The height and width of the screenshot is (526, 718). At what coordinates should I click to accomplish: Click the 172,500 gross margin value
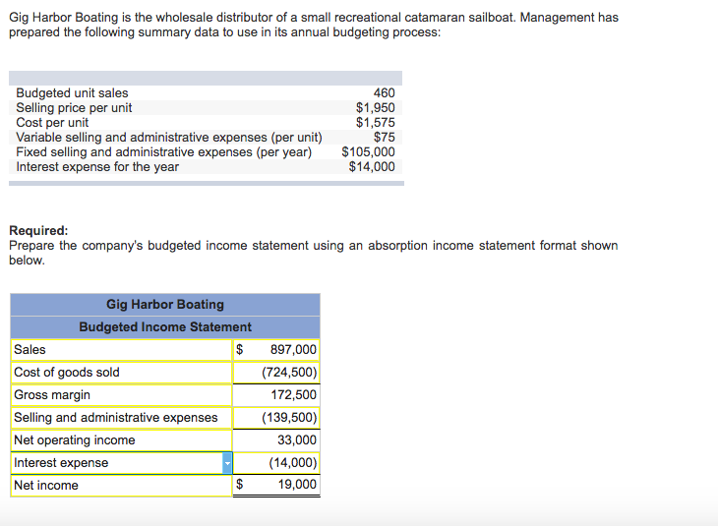293,394
